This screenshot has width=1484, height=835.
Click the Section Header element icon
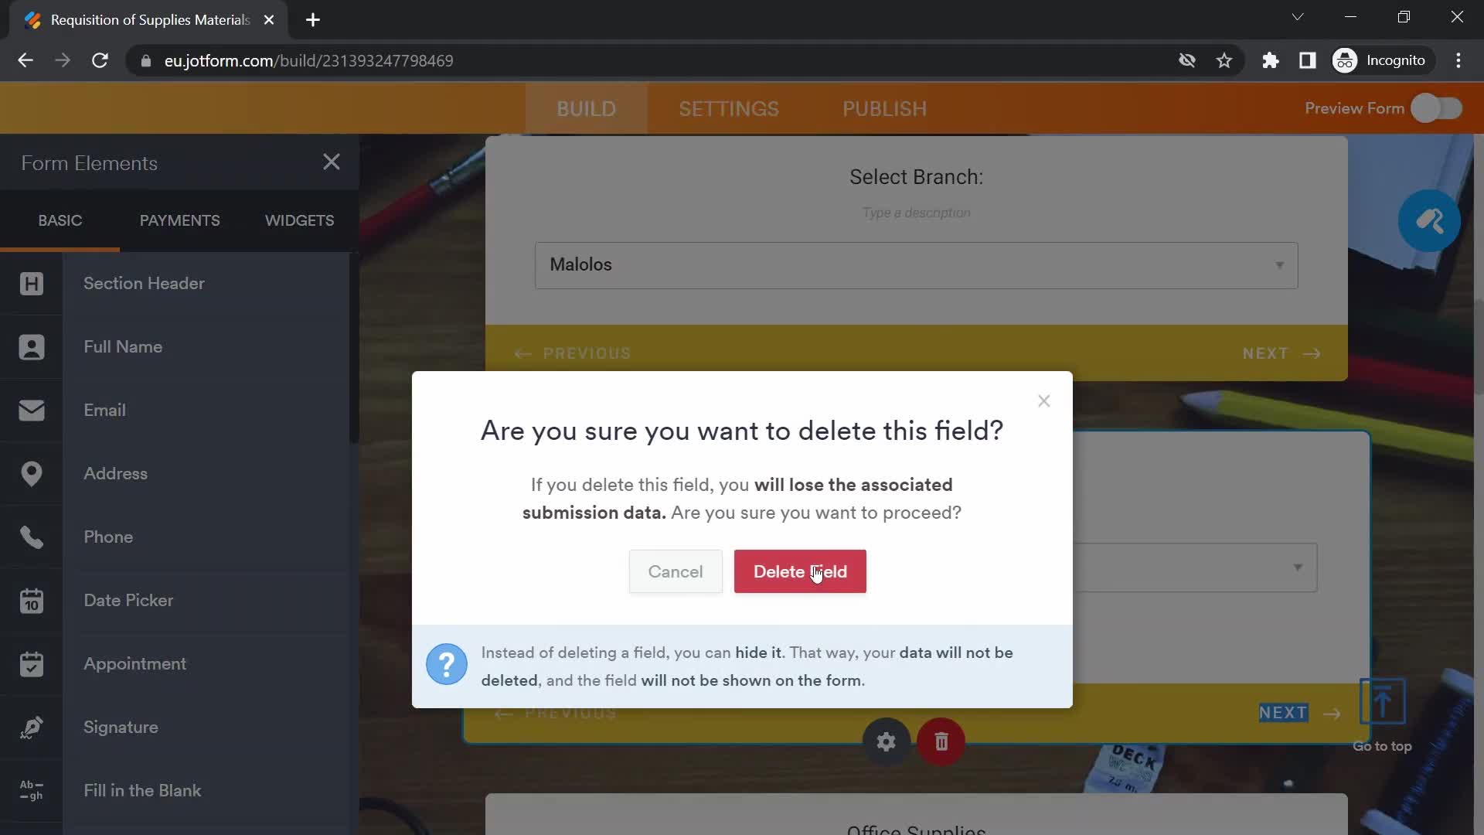(x=32, y=282)
